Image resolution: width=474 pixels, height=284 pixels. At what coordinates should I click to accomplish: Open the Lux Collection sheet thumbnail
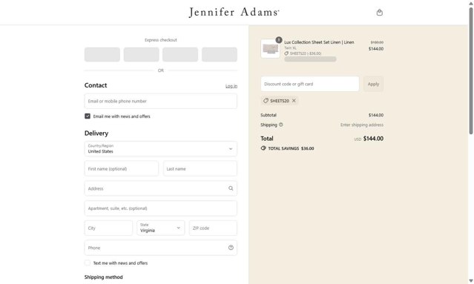[x=270, y=49]
